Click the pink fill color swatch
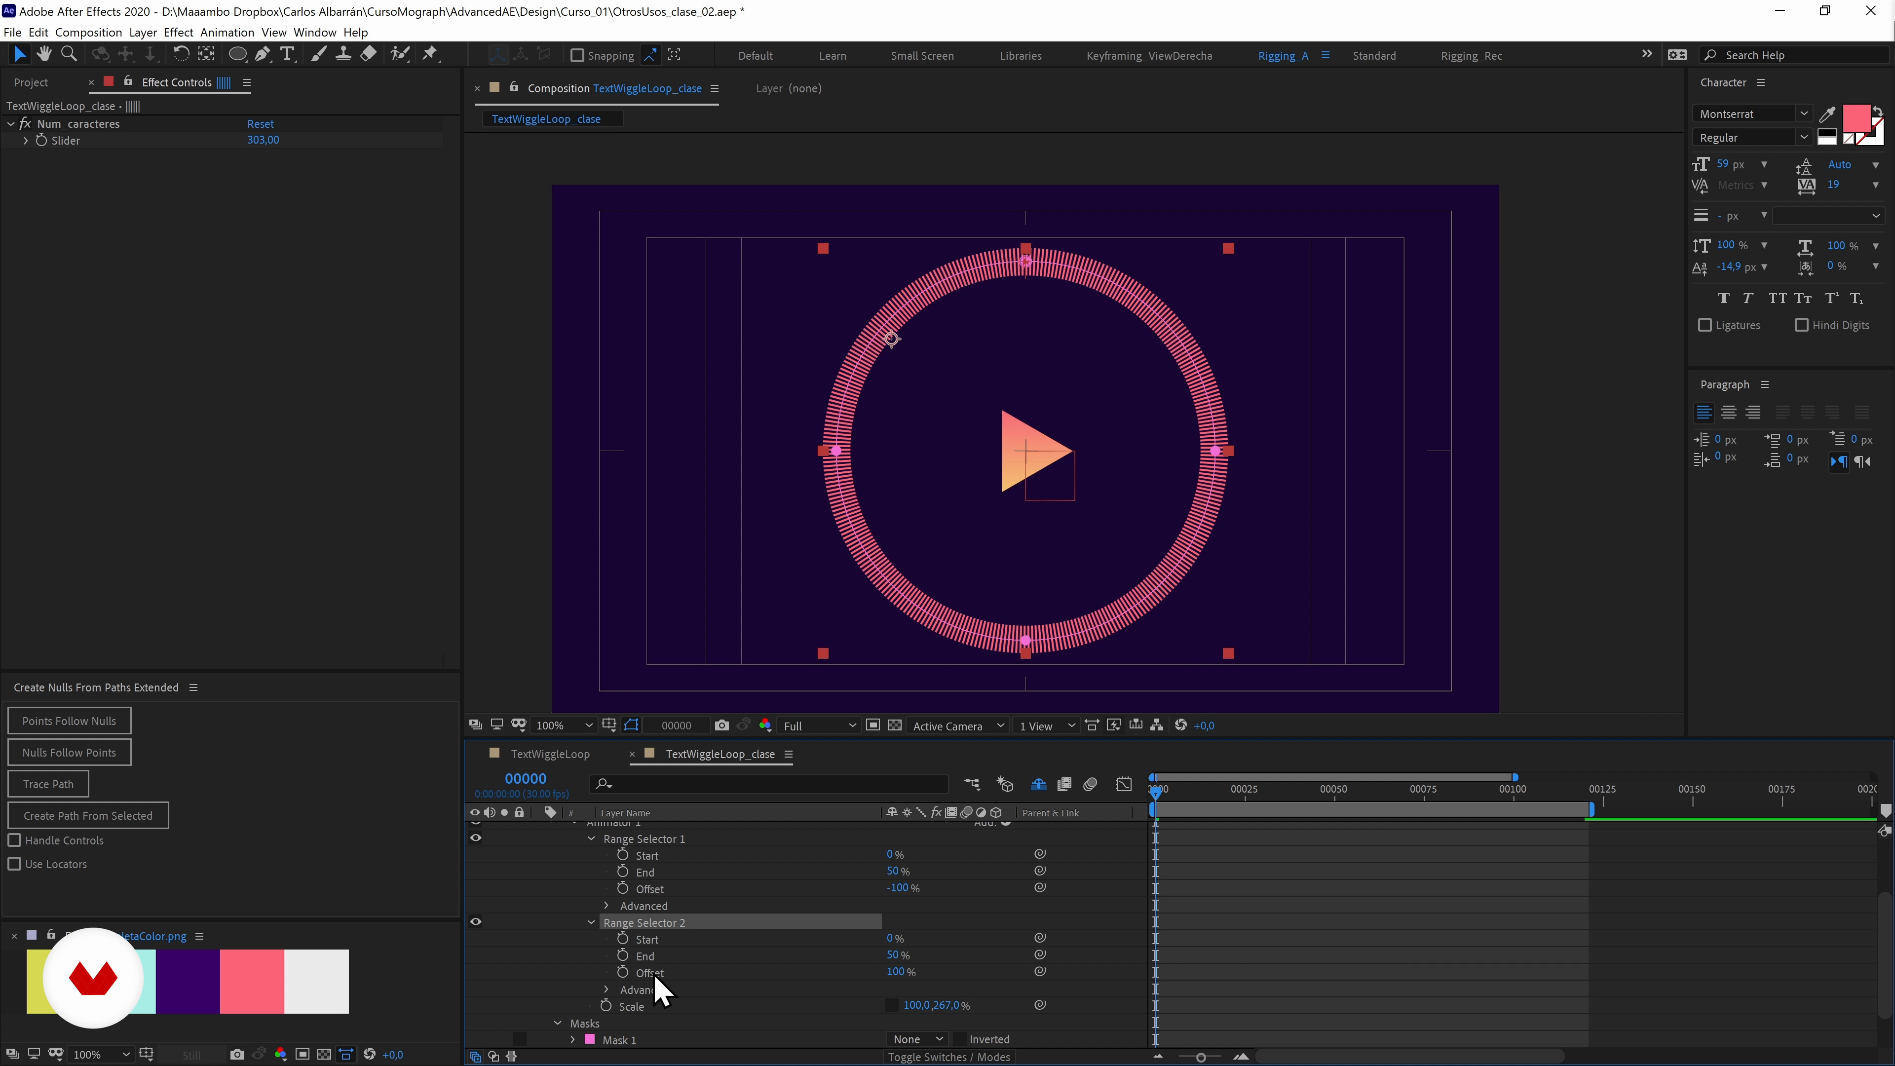The height and width of the screenshot is (1066, 1895). pos(1856,118)
